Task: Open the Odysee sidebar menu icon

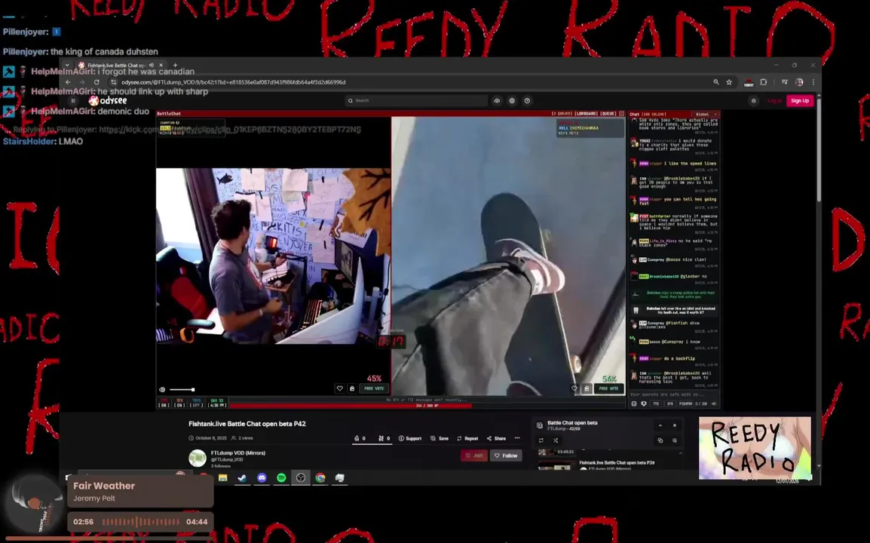Action: tap(72, 100)
